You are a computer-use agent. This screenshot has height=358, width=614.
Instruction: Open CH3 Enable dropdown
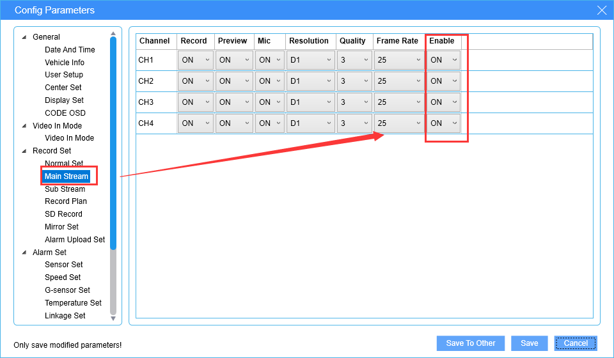pos(443,102)
